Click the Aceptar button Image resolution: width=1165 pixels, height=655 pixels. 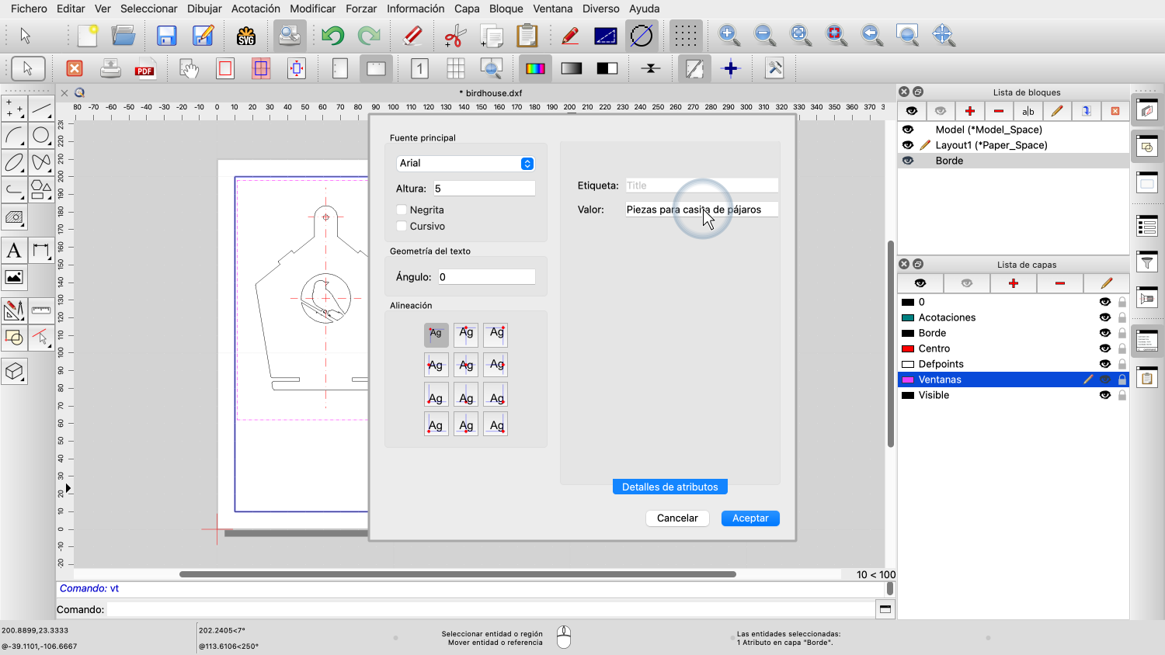coord(750,518)
